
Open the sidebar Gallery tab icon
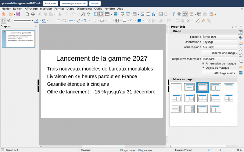(x=240, y=43)
